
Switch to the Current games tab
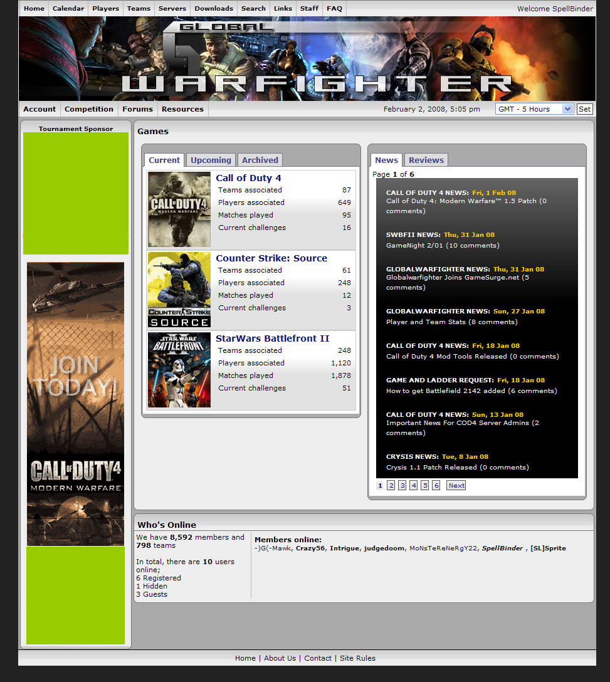point(164,160)
